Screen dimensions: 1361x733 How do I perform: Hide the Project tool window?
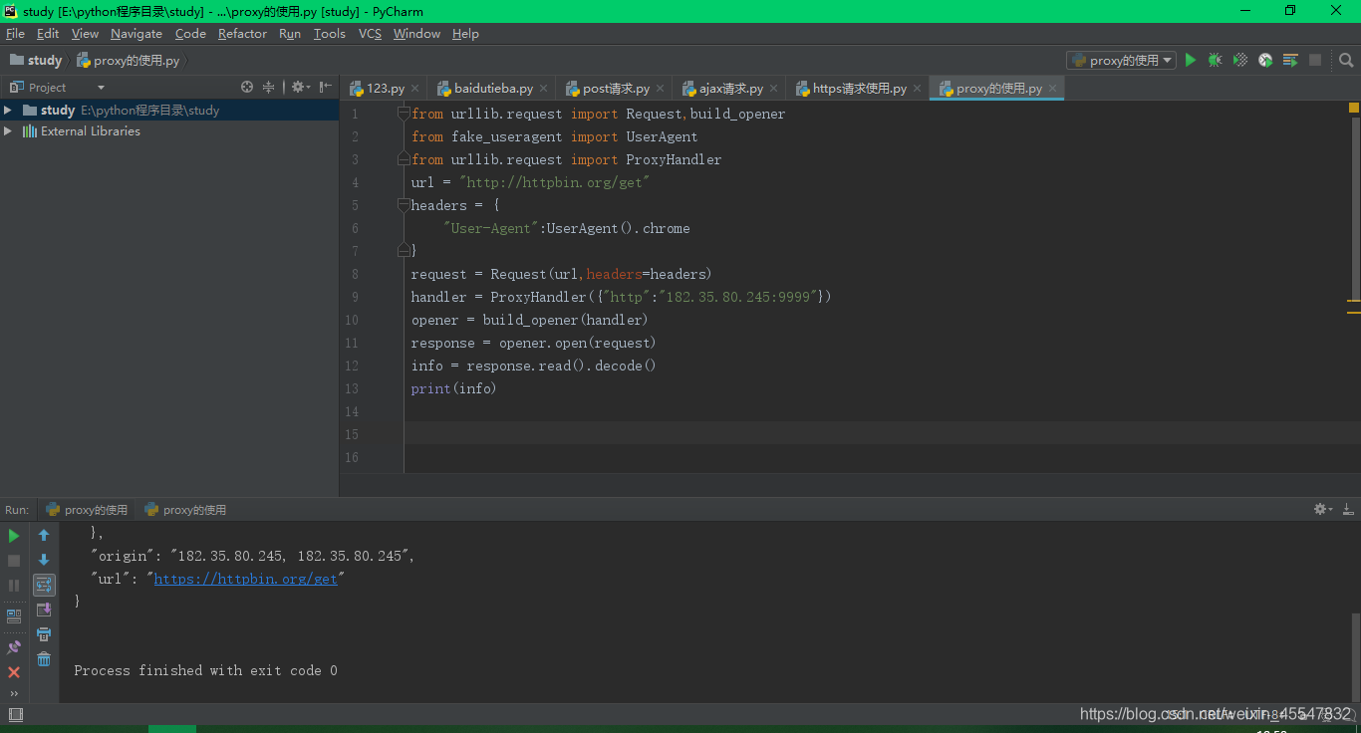click(x=326, y=88)
